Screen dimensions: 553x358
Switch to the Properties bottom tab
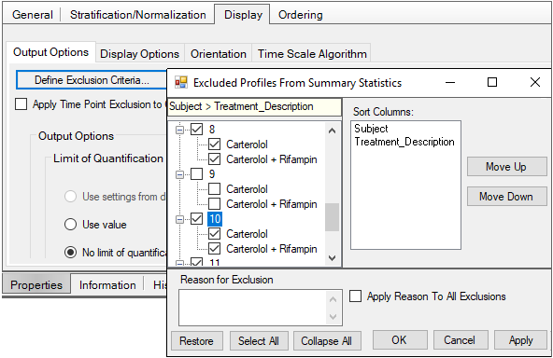coord(36,284)
